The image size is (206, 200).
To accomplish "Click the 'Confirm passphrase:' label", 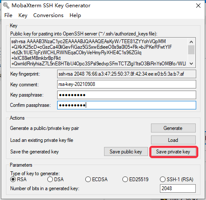I will pos(30,105).
